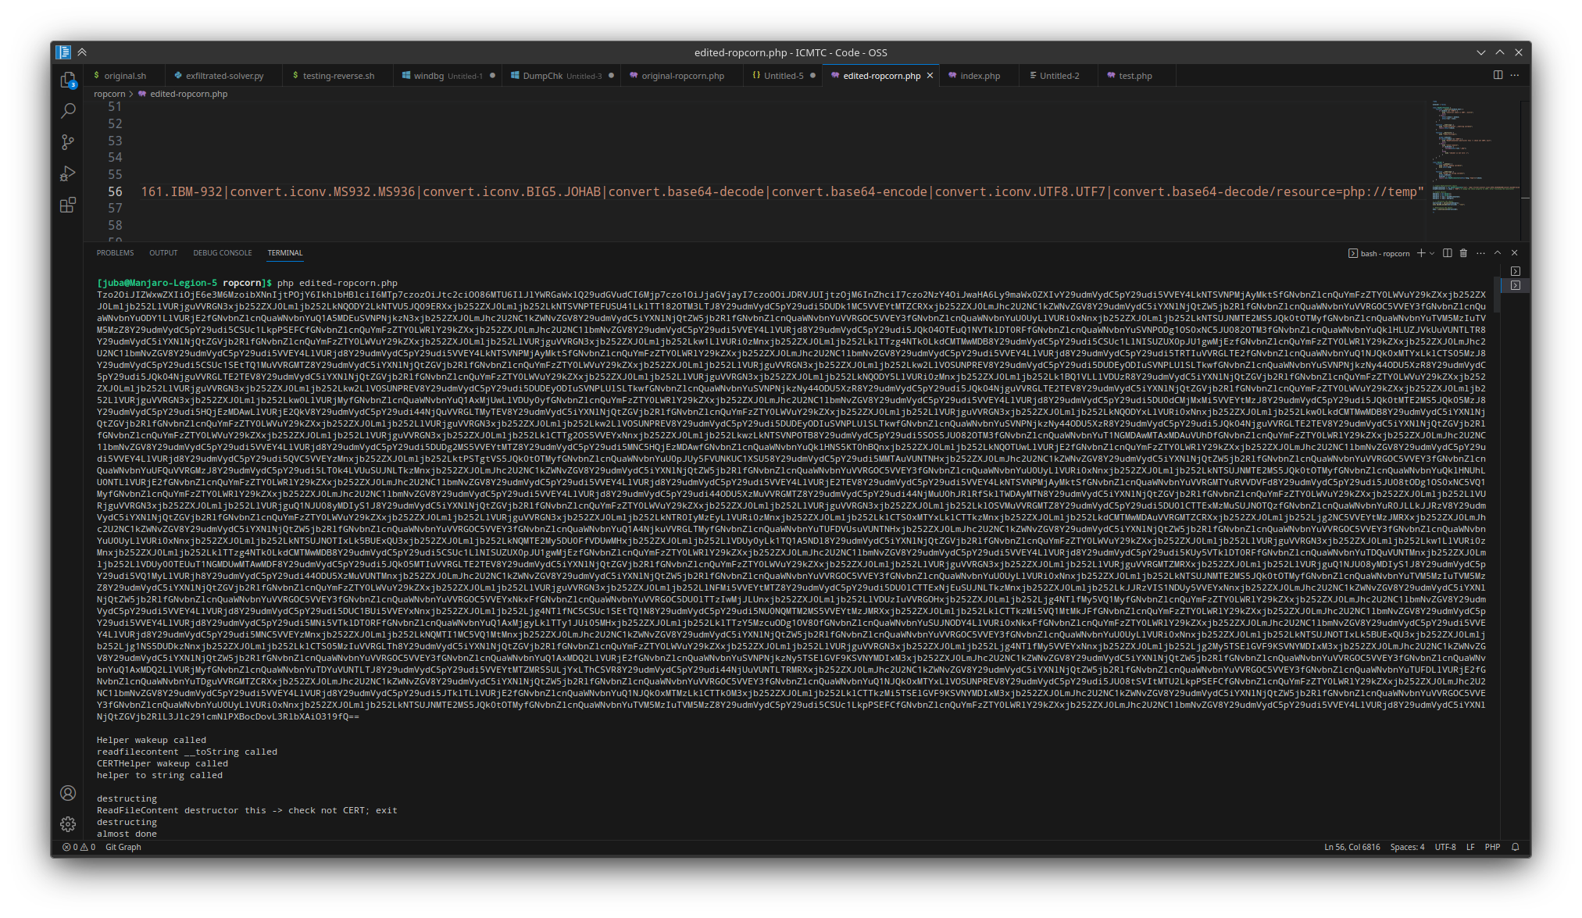Open the DEBUG CONSOLE panel tab

pyautogui.click(x=223, y=253)
